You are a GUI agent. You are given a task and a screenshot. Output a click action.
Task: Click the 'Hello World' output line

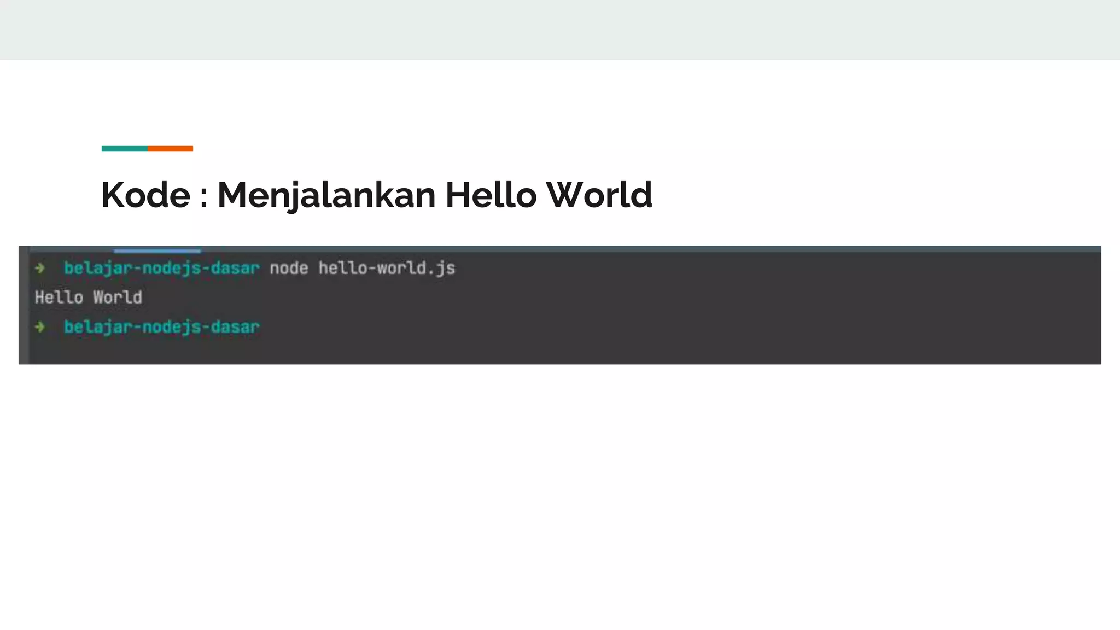point(89,297)
